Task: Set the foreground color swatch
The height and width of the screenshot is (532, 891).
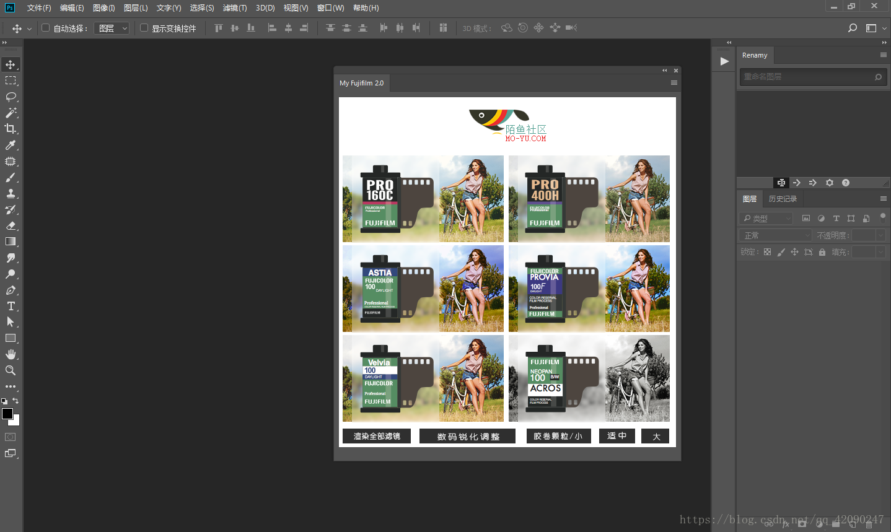Action: (7, 414)
